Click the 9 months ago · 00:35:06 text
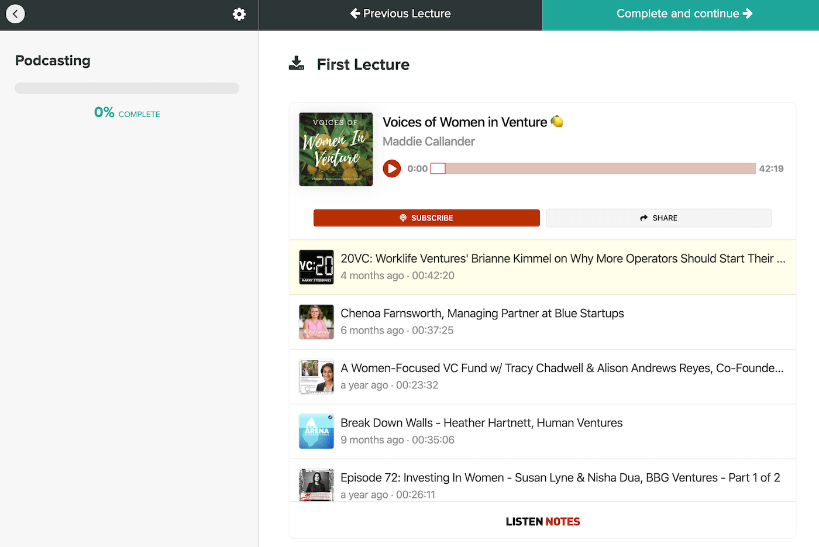This screenshot has height=547, width=819. point(397,440)
